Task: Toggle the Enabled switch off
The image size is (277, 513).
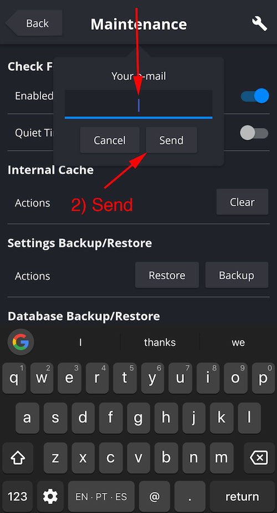Action: pyautogui.click(x=255, y=96)
